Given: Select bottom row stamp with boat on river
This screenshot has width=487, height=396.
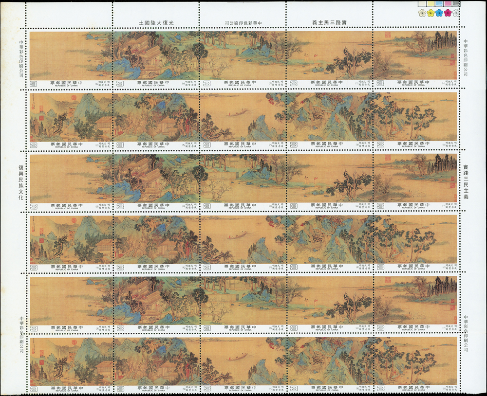Looking at the screenshot, I should pyautogui.click(x=243, y=364).
